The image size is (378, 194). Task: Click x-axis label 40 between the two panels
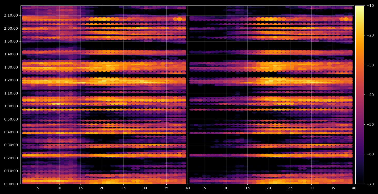188,188
